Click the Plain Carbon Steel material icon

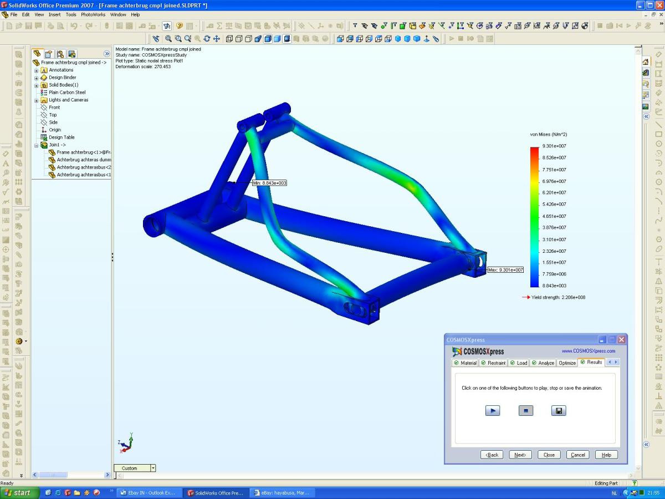pos(44,93)
